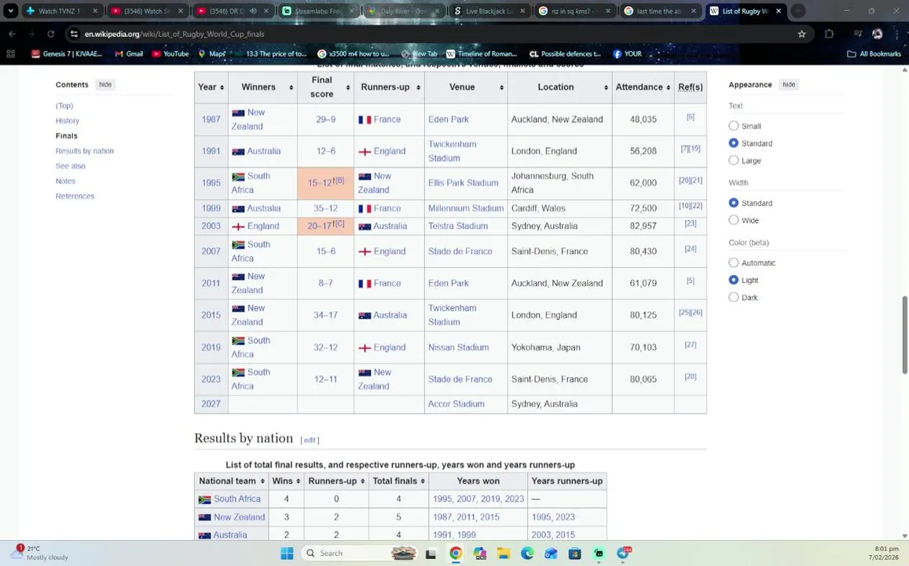Sort finals table by Final score
909x566 pixels.
point(325,87)
